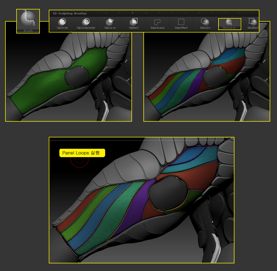Filter brushes by letter J
This screenshot has width=277, height=271.
tap(226, 13)
